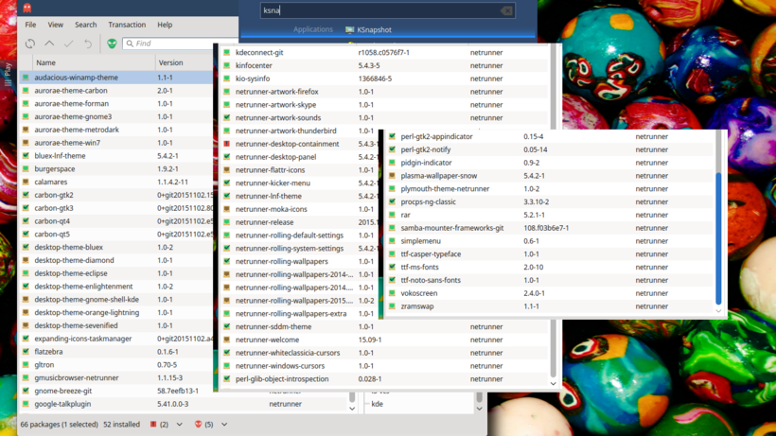Launch the KSnapshot search result

click(369, 29)
